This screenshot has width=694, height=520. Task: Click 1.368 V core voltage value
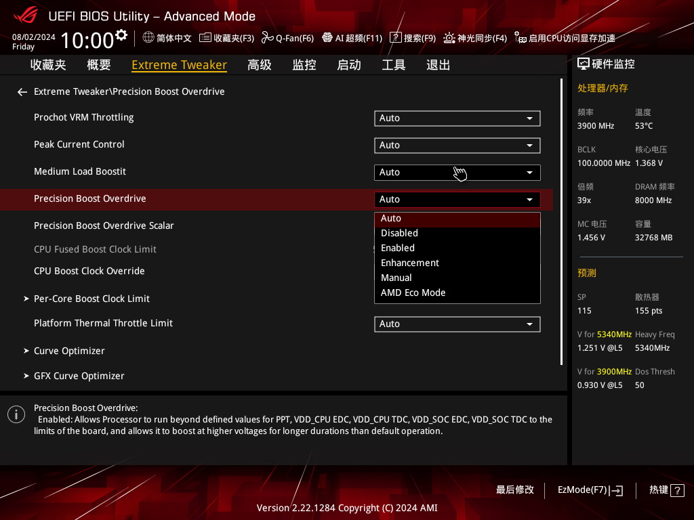coord(649,163)
